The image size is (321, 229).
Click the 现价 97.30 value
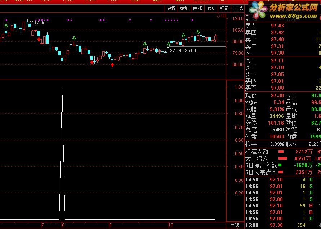[x=277, y=95]
